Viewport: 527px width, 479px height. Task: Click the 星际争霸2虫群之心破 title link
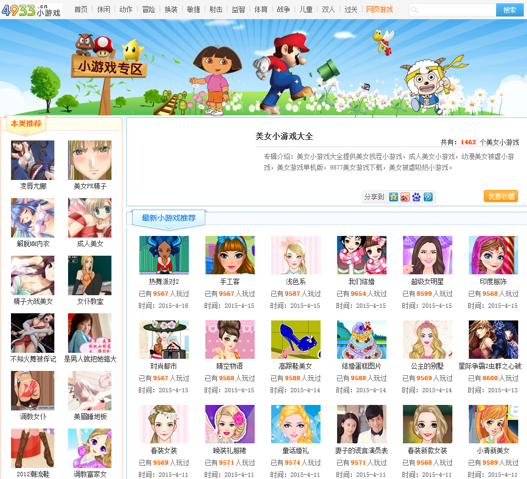[491, 366]
